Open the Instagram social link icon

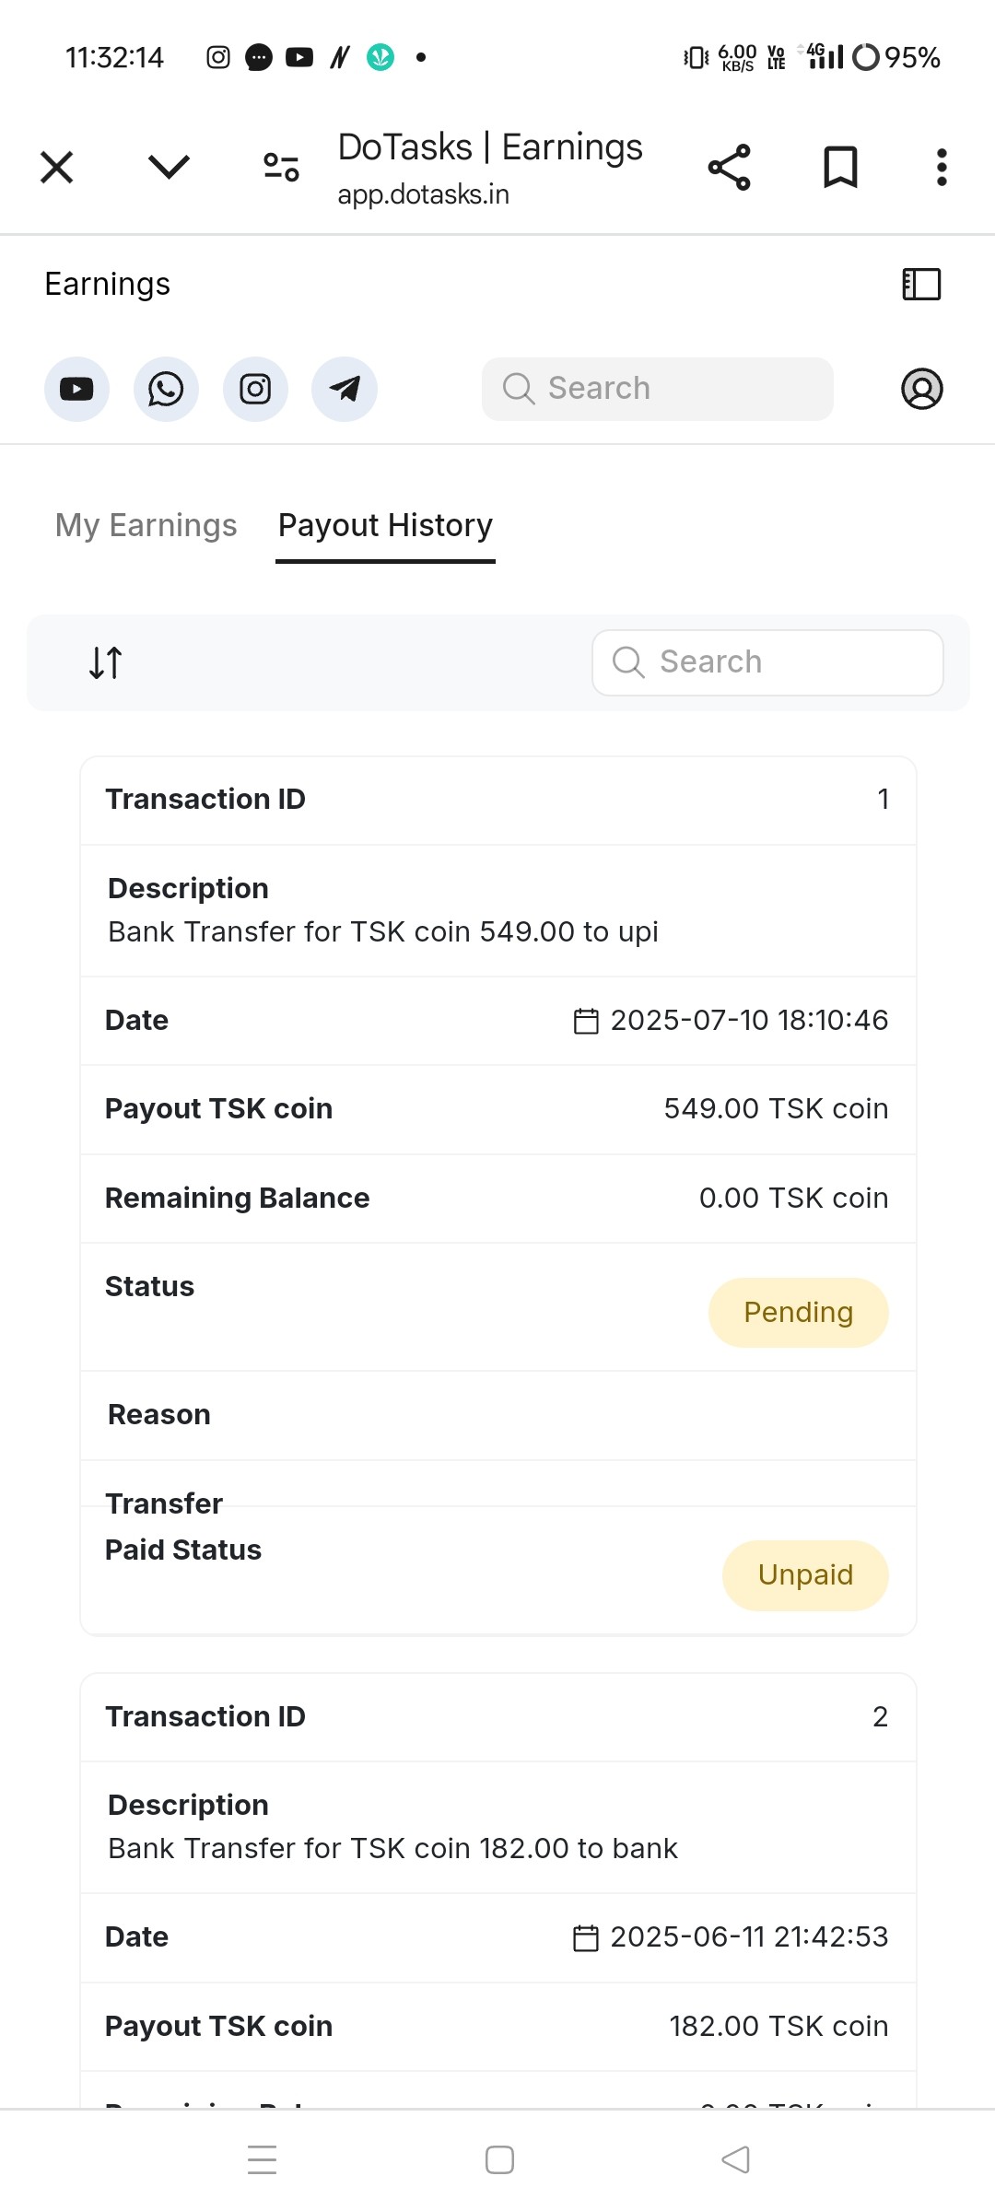255,389
